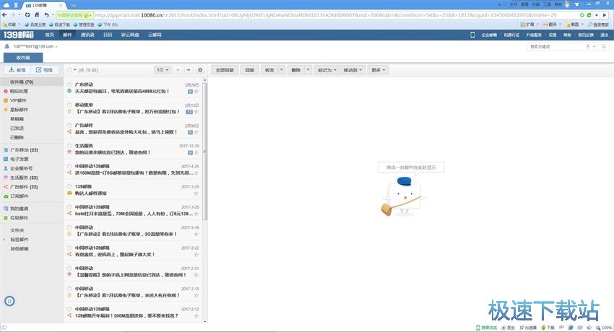Click the 转发 button

pos(269,70)
